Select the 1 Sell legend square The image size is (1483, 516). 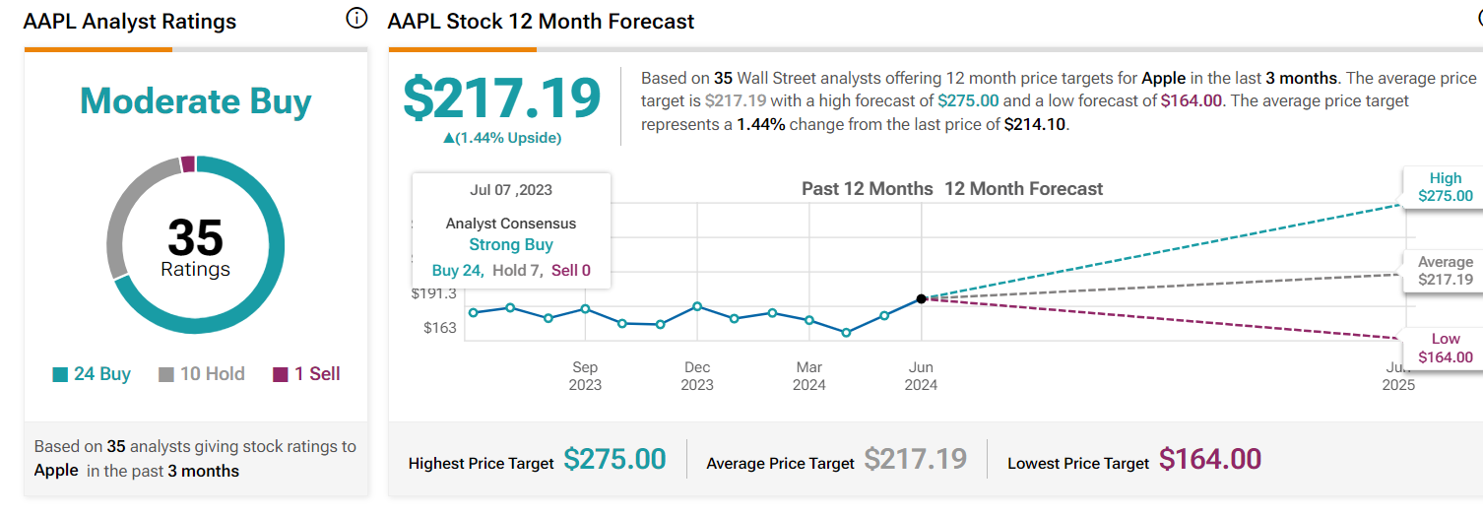click(x=281, y=374)
